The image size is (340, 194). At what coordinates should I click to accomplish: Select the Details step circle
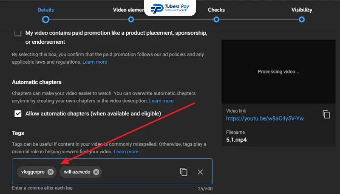click(45, 20)
